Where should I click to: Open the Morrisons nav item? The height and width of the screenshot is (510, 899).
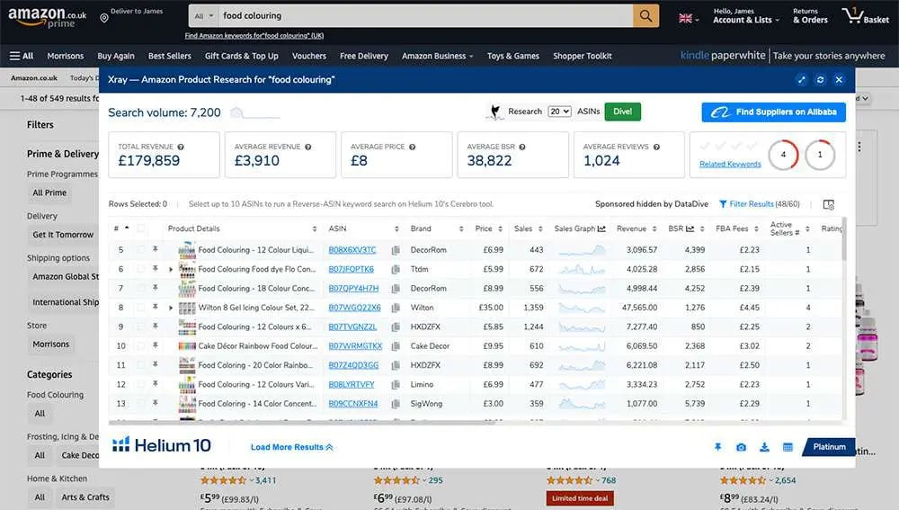coord(66,56)
